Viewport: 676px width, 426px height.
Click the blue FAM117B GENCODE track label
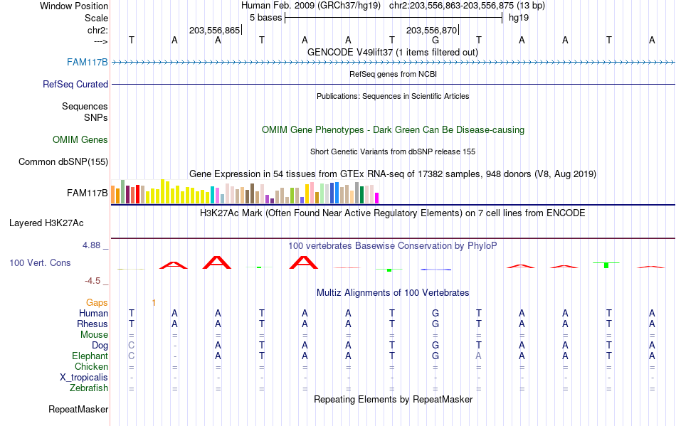(87, 62)
